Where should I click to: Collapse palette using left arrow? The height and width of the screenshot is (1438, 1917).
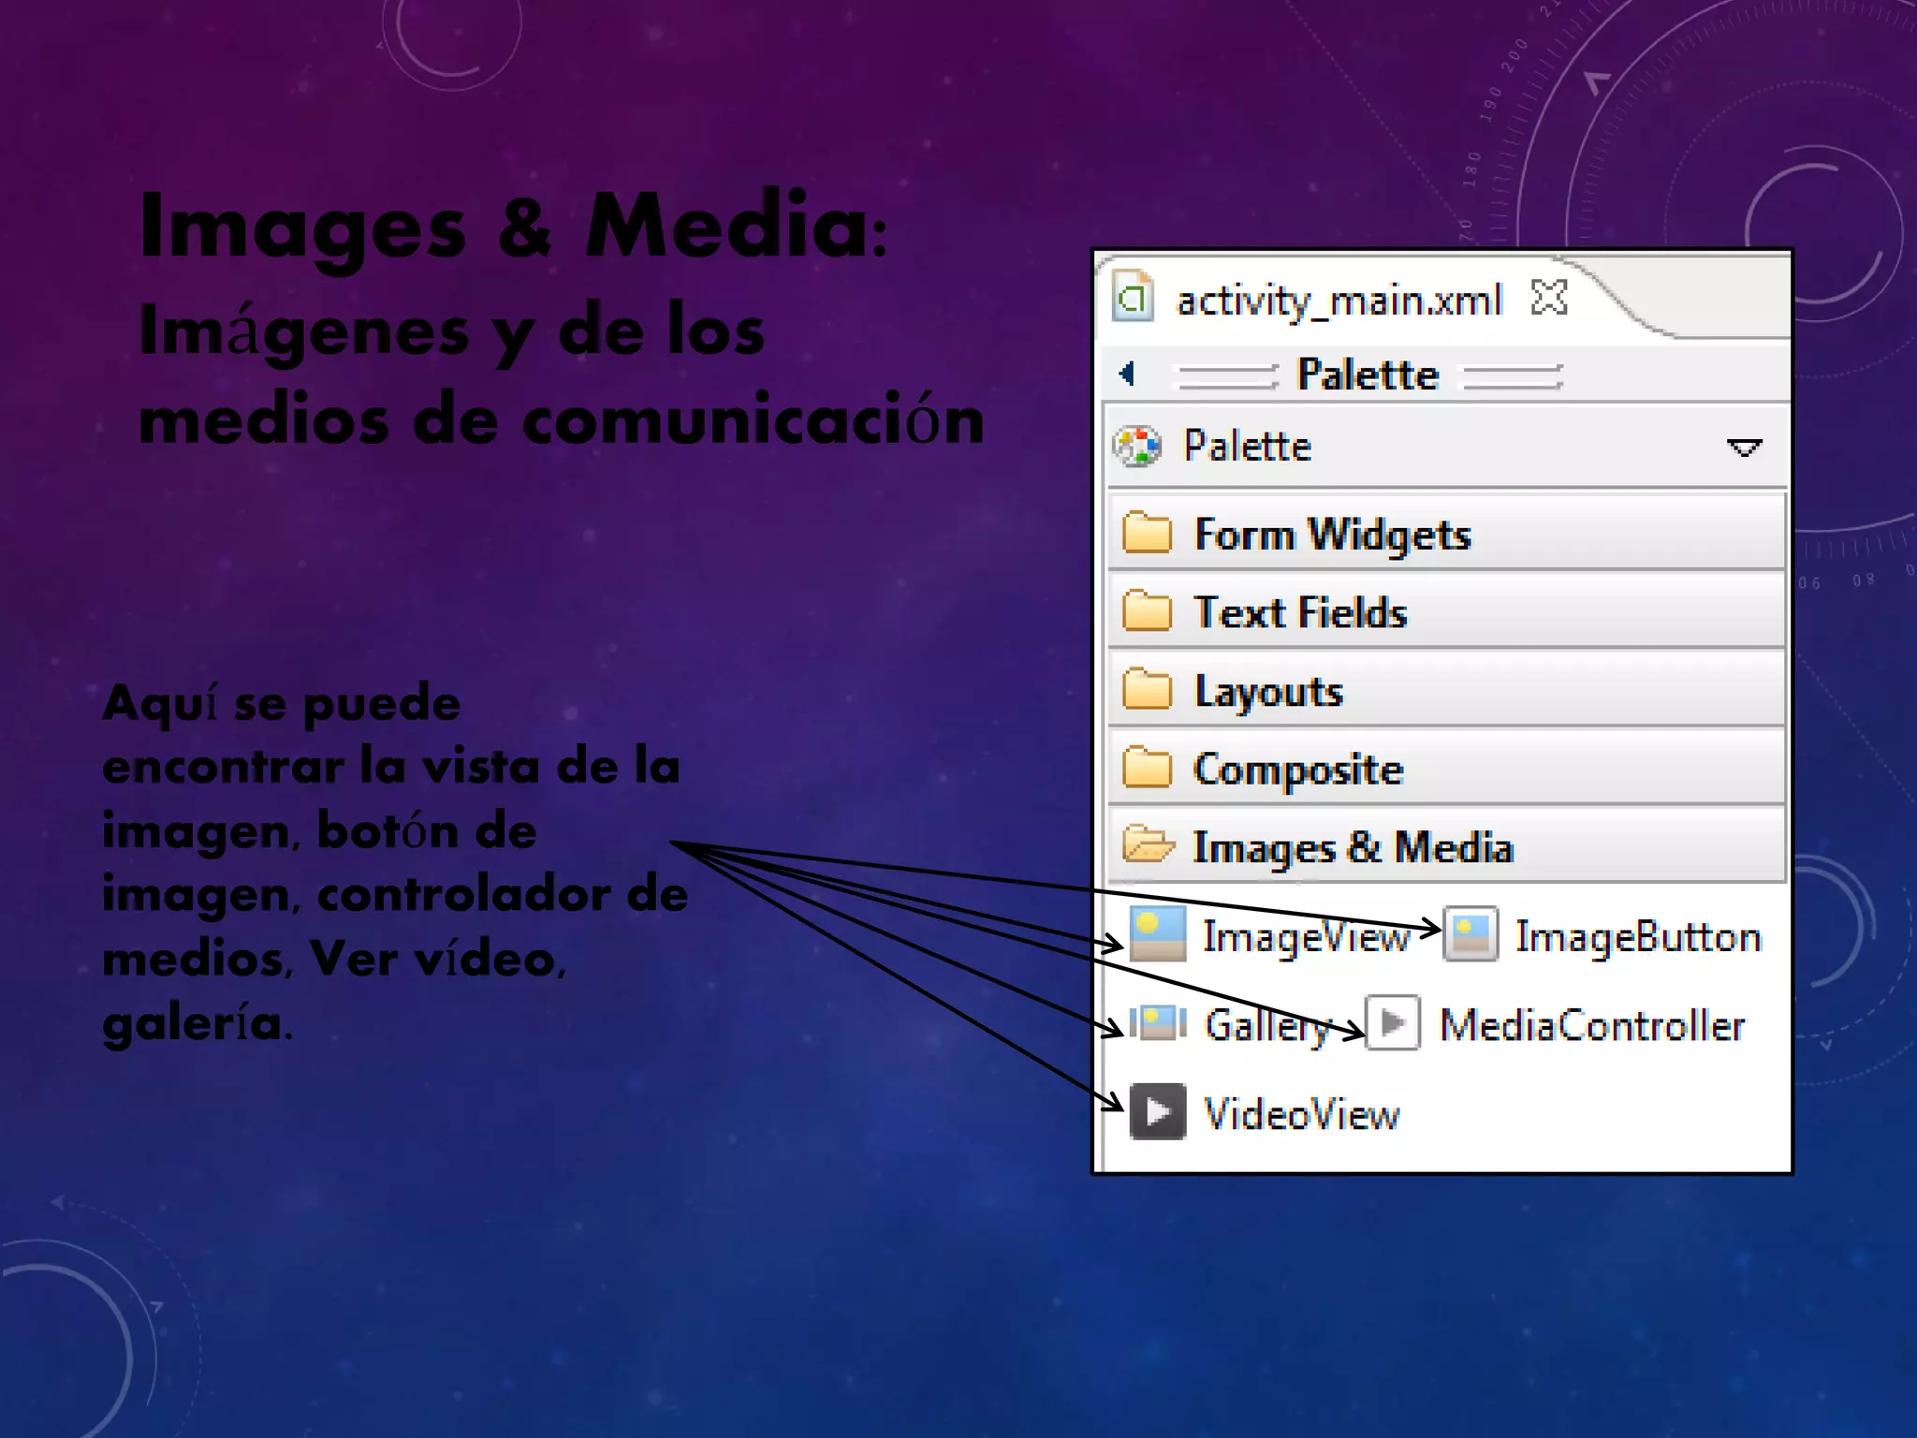[1128, 374]
